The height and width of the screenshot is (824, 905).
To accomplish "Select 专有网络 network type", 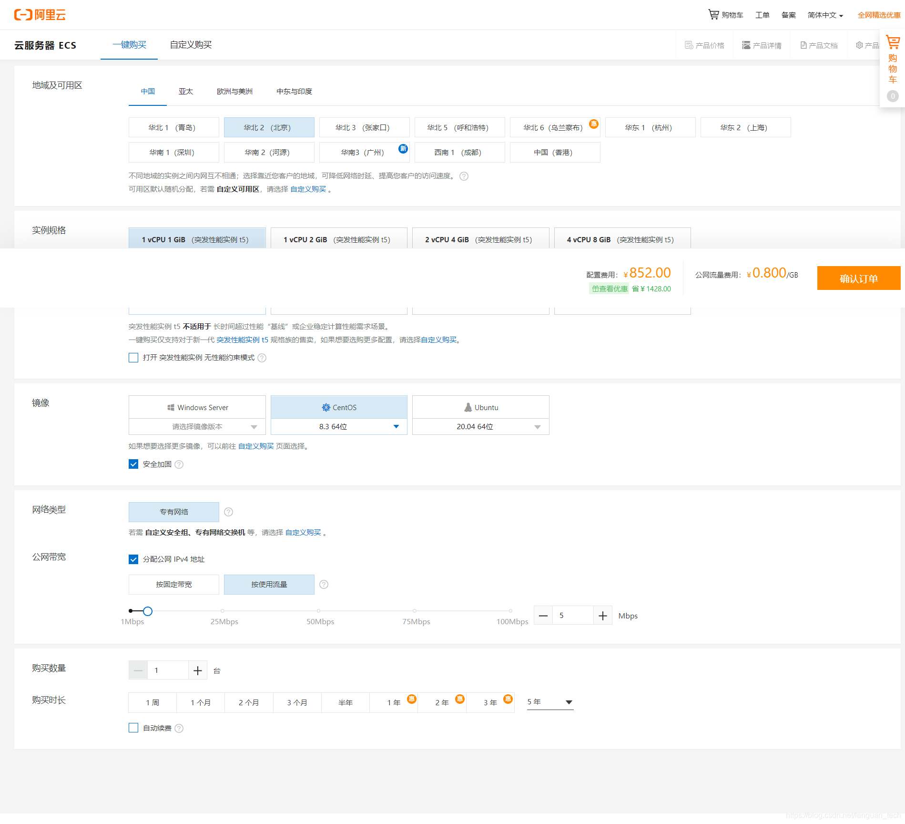I will coord(174,512).
